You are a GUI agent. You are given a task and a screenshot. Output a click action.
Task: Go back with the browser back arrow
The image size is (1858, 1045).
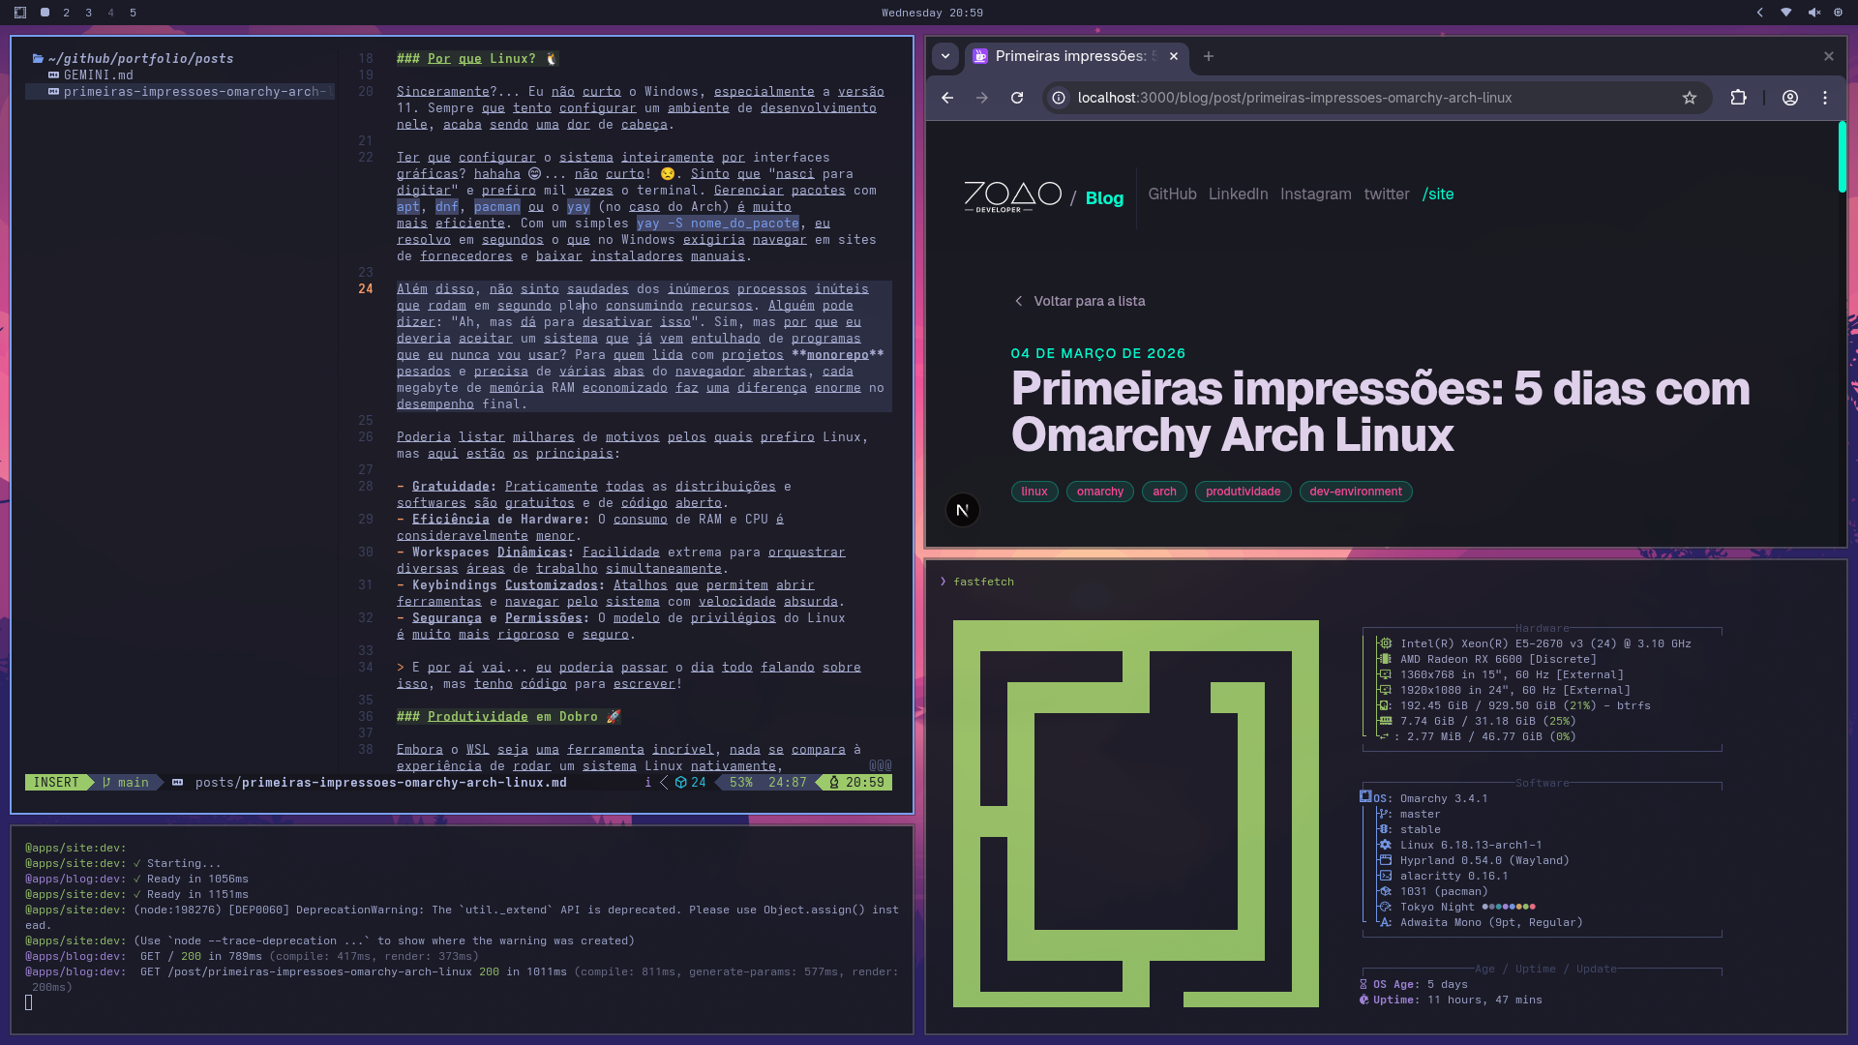tap(947, 98)
